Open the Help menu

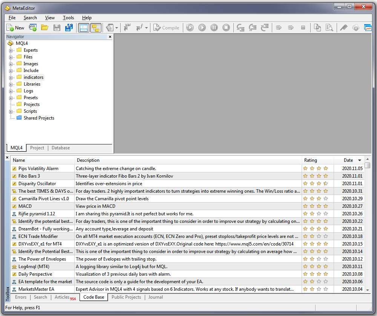[87, 18]
